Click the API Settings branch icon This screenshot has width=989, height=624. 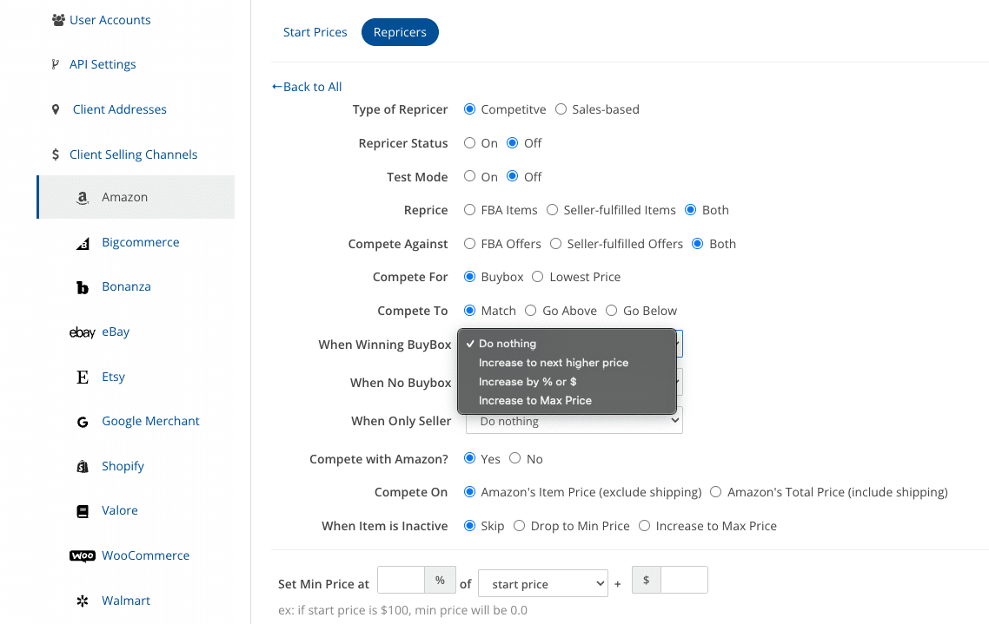click(56, 64)
